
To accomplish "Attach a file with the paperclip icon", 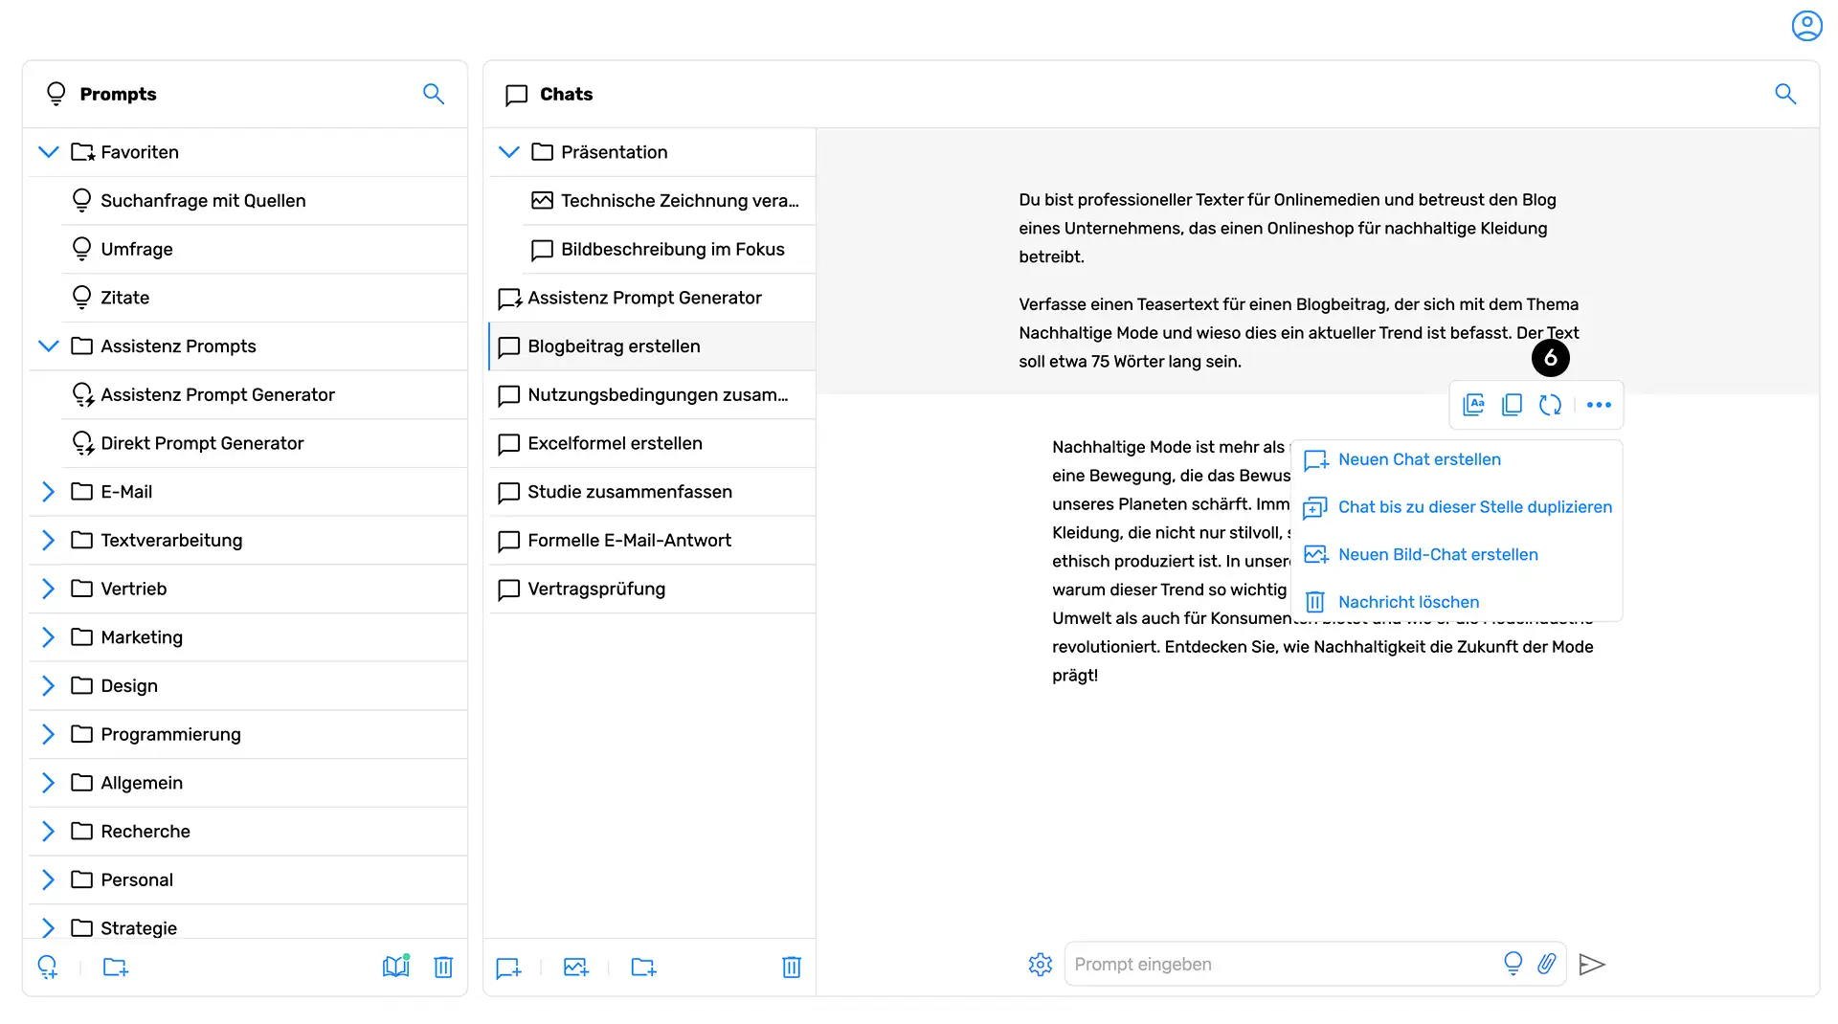I will pyautogui.click(x=1547, y=963).
